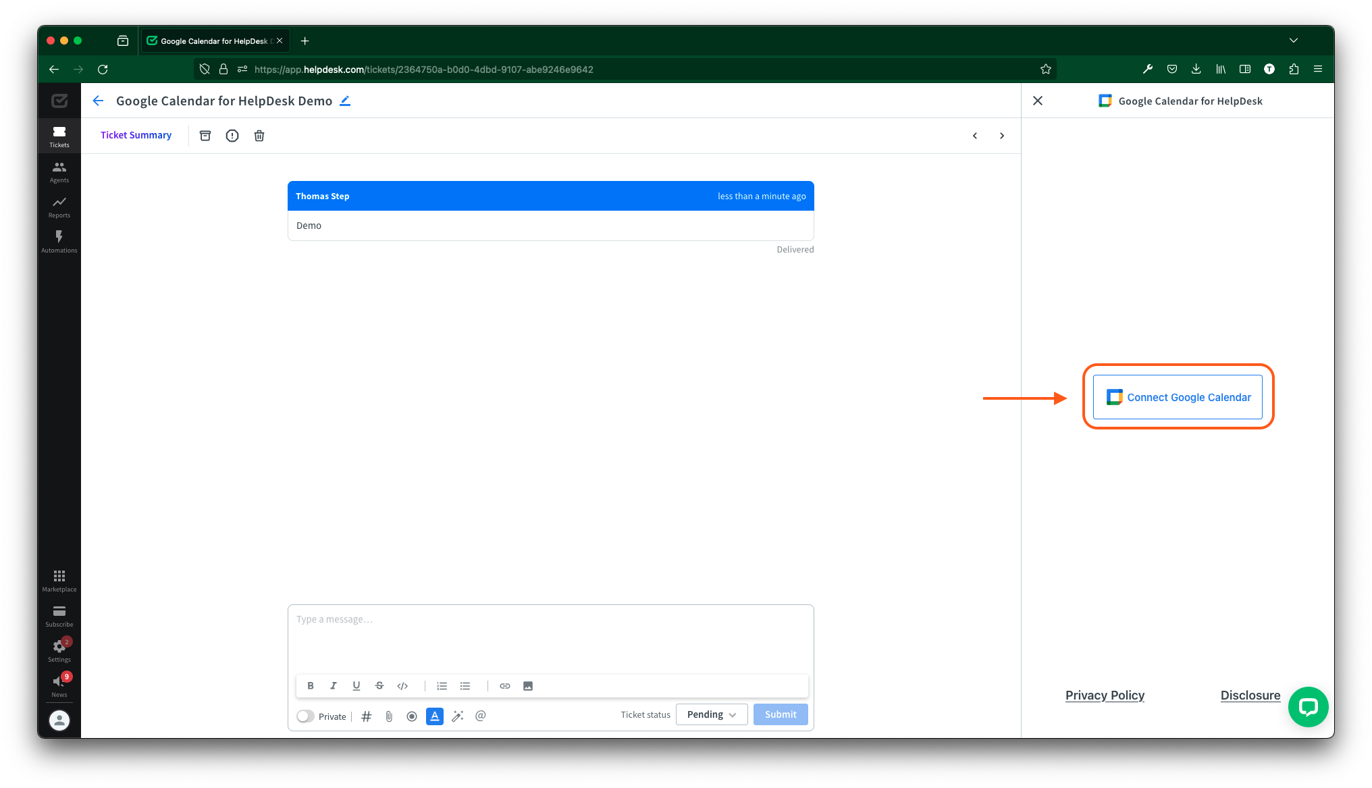Reload the browser page
1372x788 pixels.
[103, 69]
